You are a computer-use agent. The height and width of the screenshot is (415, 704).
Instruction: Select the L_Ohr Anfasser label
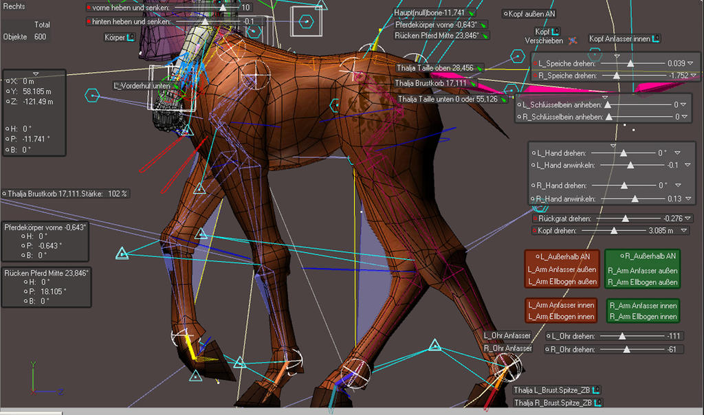pos(507,335)
